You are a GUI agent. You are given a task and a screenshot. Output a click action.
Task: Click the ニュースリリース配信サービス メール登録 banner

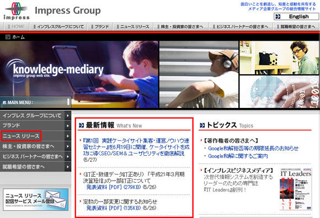[x=36, y=199]
